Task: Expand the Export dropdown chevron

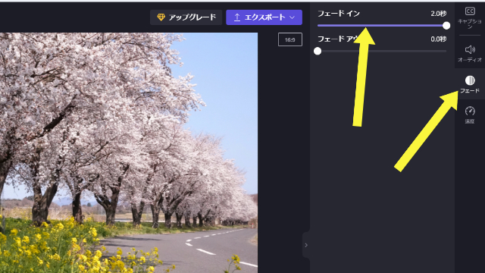Action: (292, 17)
